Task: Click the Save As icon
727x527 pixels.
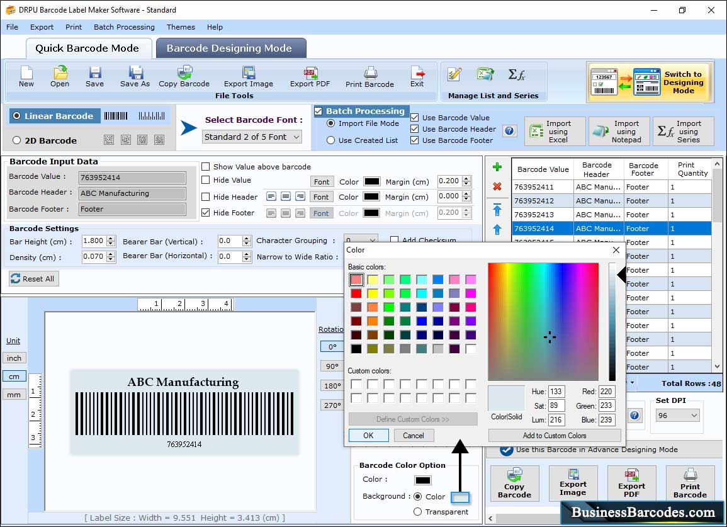Action: (135, 76)
